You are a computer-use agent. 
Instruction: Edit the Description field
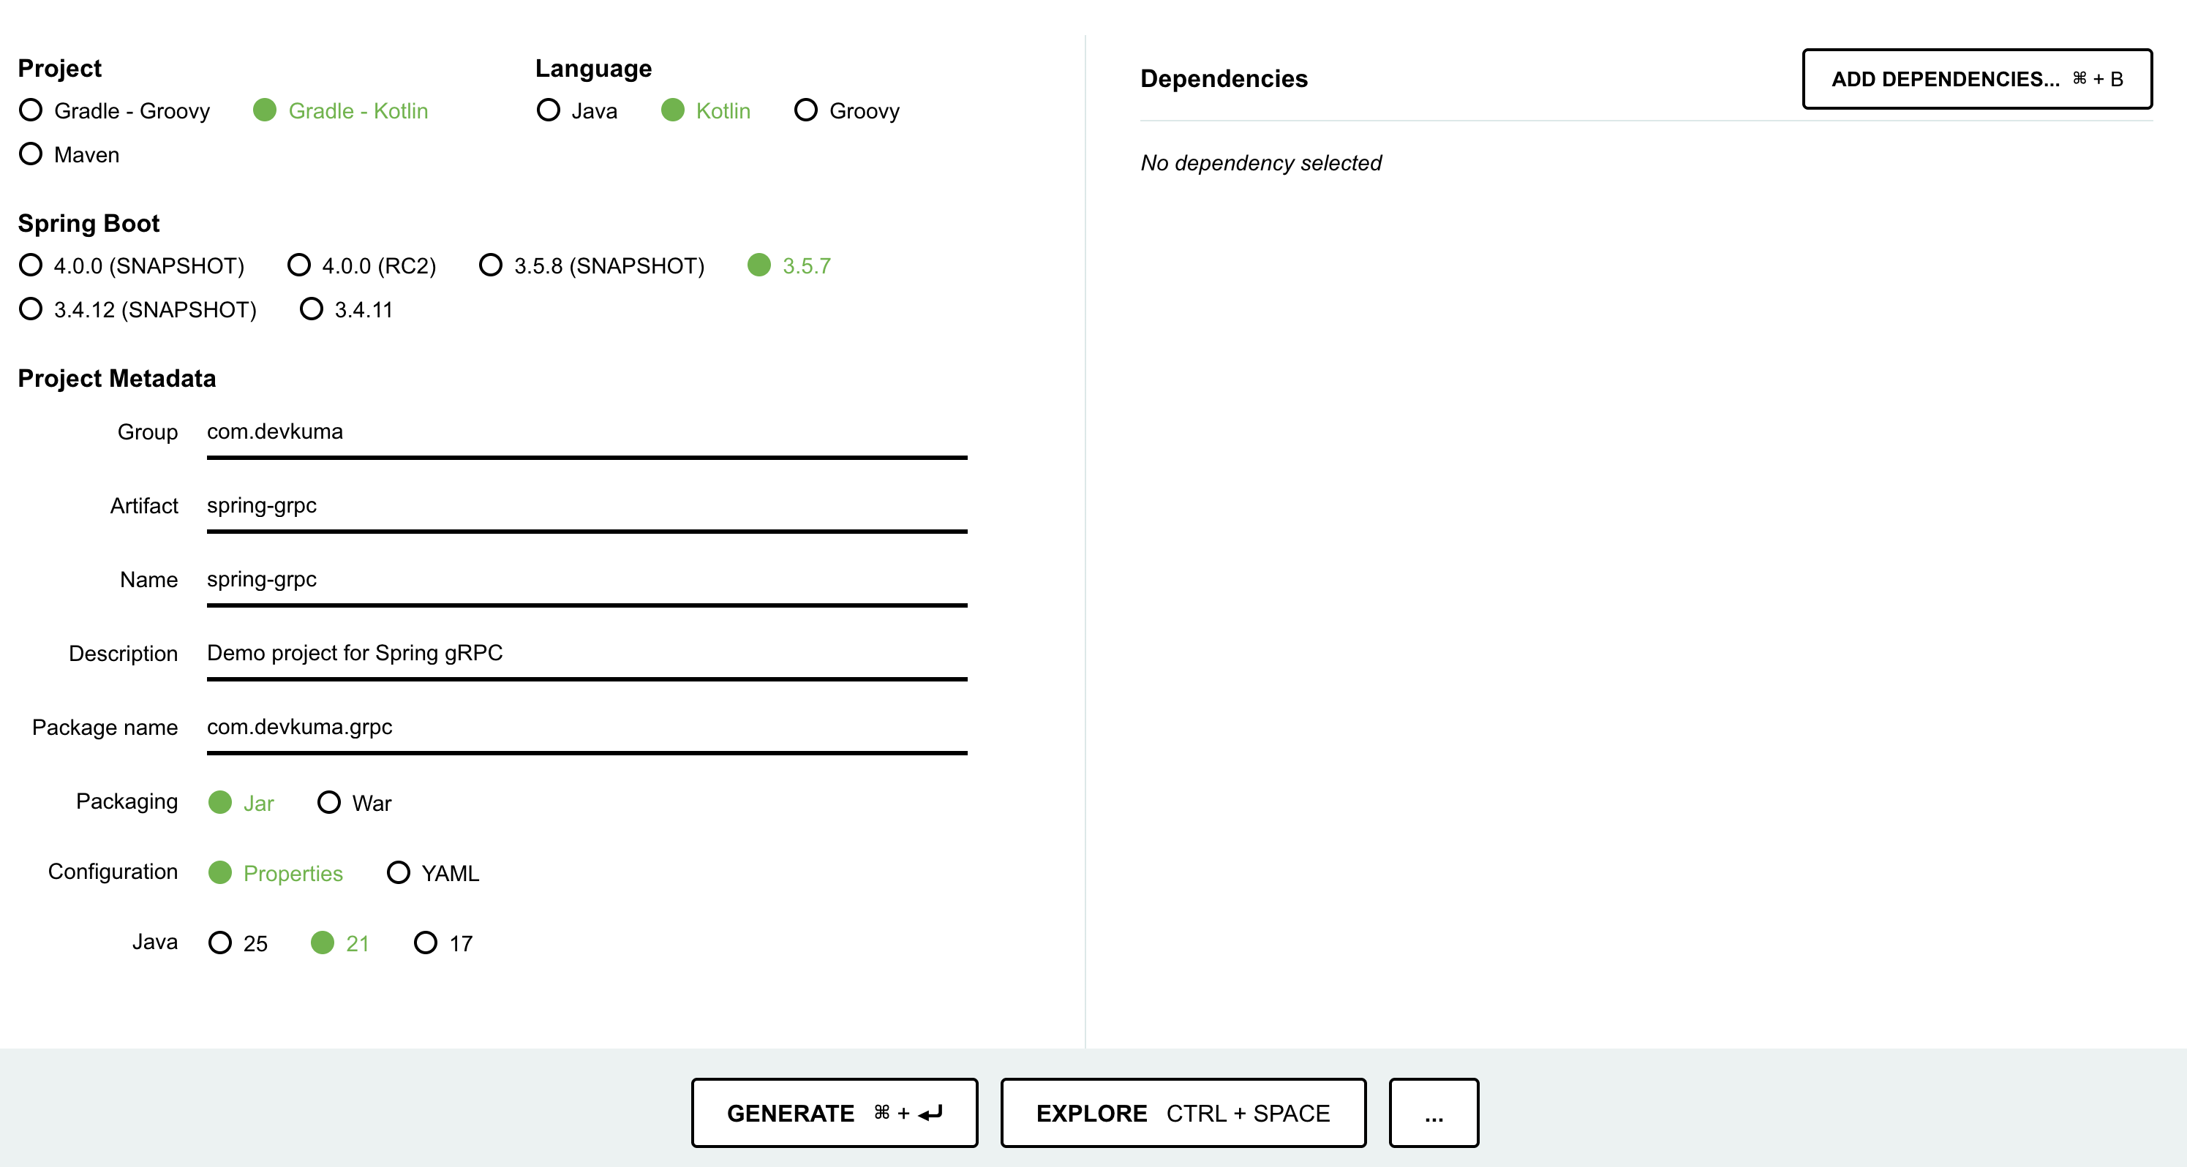[586, 654]
